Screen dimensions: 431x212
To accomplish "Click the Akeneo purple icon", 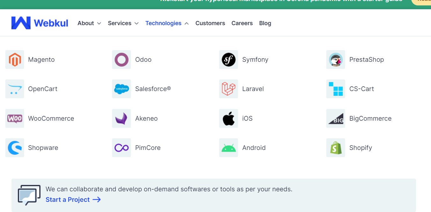I will (x=121, y=118).
